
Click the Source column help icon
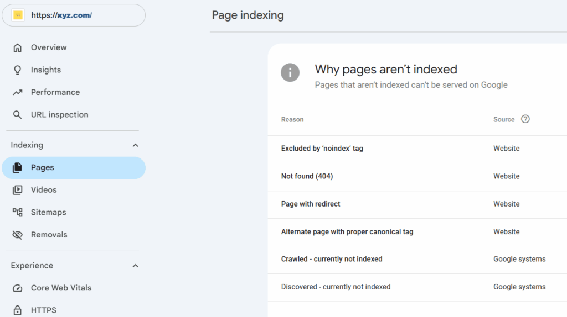click(525, 119)
